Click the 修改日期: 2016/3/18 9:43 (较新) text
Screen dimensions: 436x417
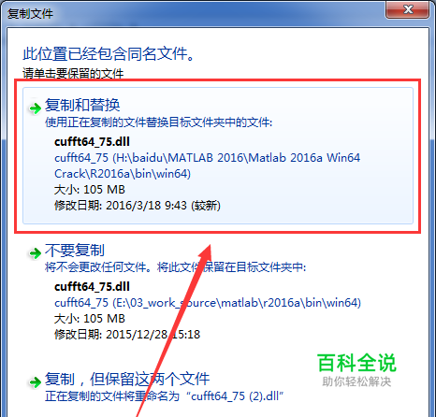tap(138, 206)
